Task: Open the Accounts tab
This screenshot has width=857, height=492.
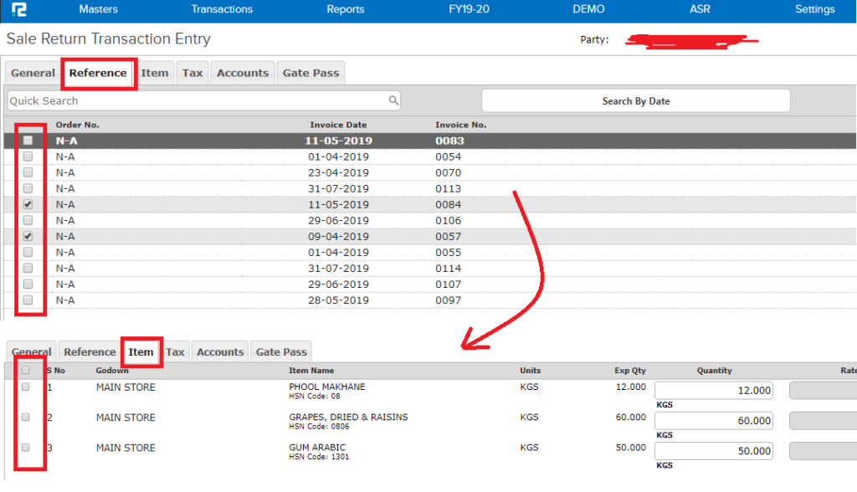Action: point(243,73)
